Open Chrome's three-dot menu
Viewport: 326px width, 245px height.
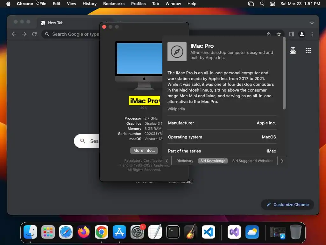[x=312, y=34]
